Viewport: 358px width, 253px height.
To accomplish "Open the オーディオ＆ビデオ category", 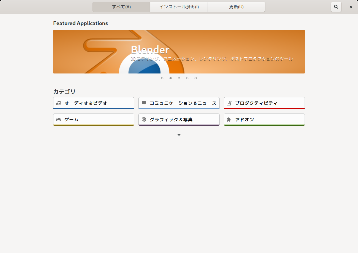I will (x=94, y=103).
